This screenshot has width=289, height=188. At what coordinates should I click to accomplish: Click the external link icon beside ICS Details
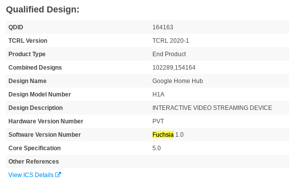pos(58,175)
